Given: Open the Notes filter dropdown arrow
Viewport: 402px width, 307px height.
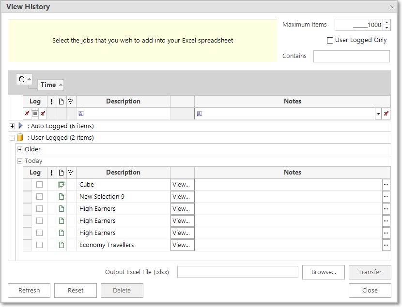Looking at the screenshot, I should coord(378,114).
